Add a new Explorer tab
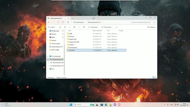The image size is (190, 107). pos(73,18)
